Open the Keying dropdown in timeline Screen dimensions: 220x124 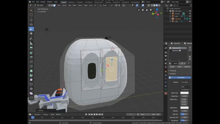click(x=46, y=114)
